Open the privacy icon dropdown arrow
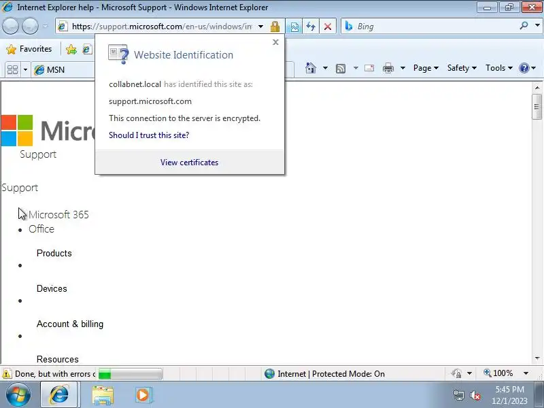The width and height of the screenshot is (544, 408). click(x=469, y=373)
